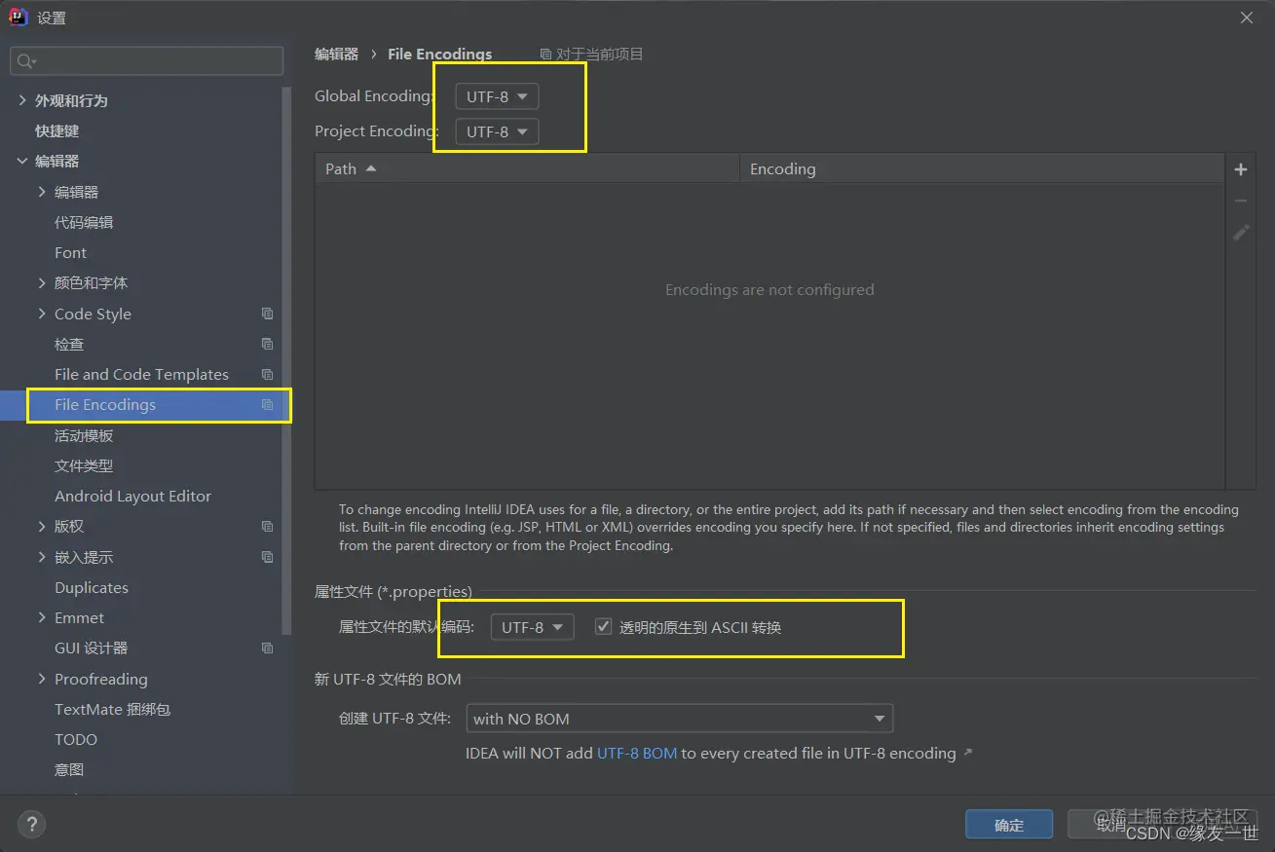The image size is (1275, 852).
Task: Click the 确定 button
Action: coord(1009,824)
